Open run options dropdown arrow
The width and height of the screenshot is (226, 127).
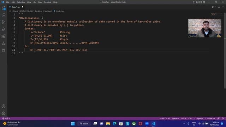point(215,7)
